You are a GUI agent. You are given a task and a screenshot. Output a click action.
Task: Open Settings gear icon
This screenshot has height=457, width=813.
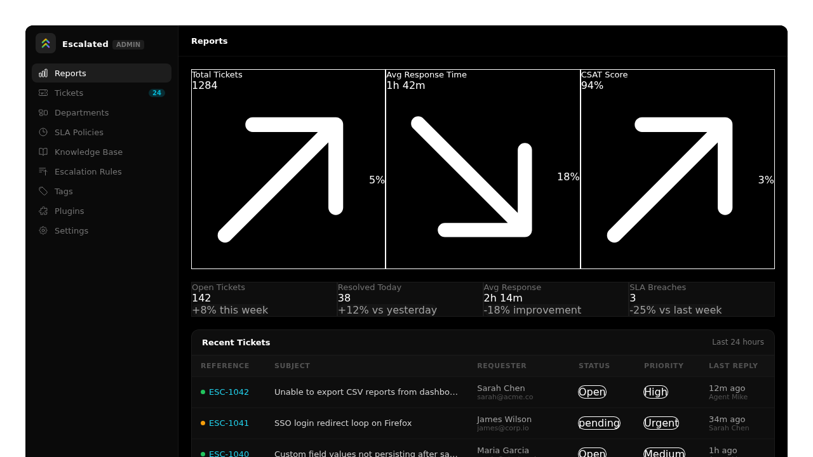coord(43,231)
